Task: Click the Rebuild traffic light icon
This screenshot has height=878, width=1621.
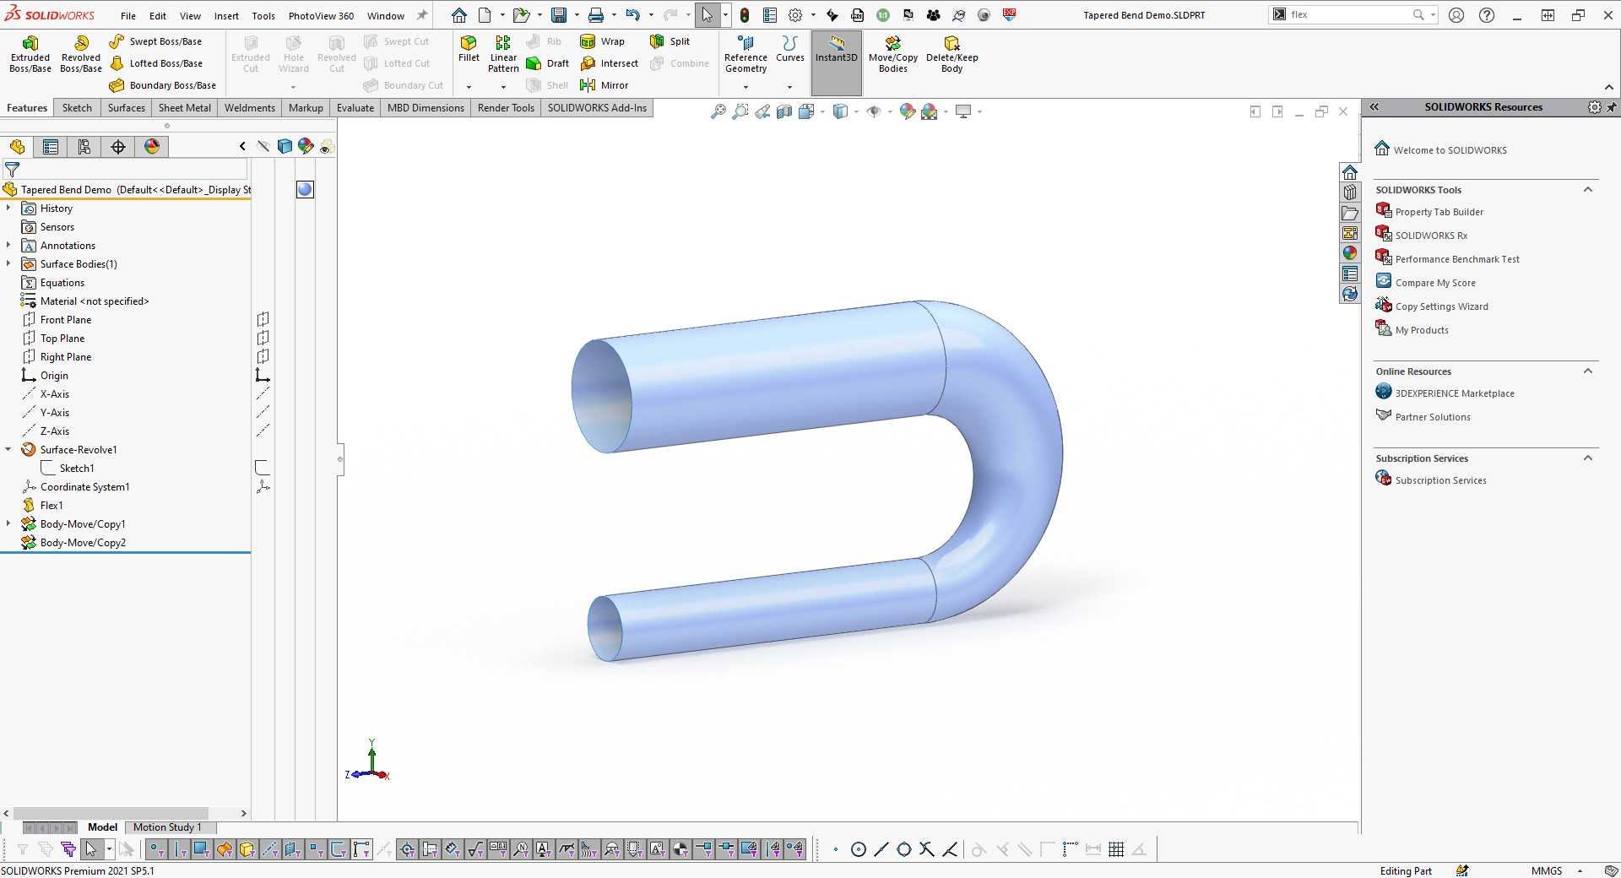Action: (x=745, y=15)
